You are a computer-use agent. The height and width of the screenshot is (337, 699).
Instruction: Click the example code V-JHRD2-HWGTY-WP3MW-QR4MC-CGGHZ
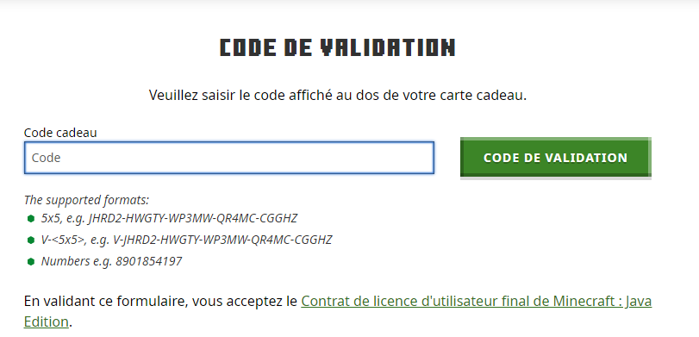click(x=222, y=240)
